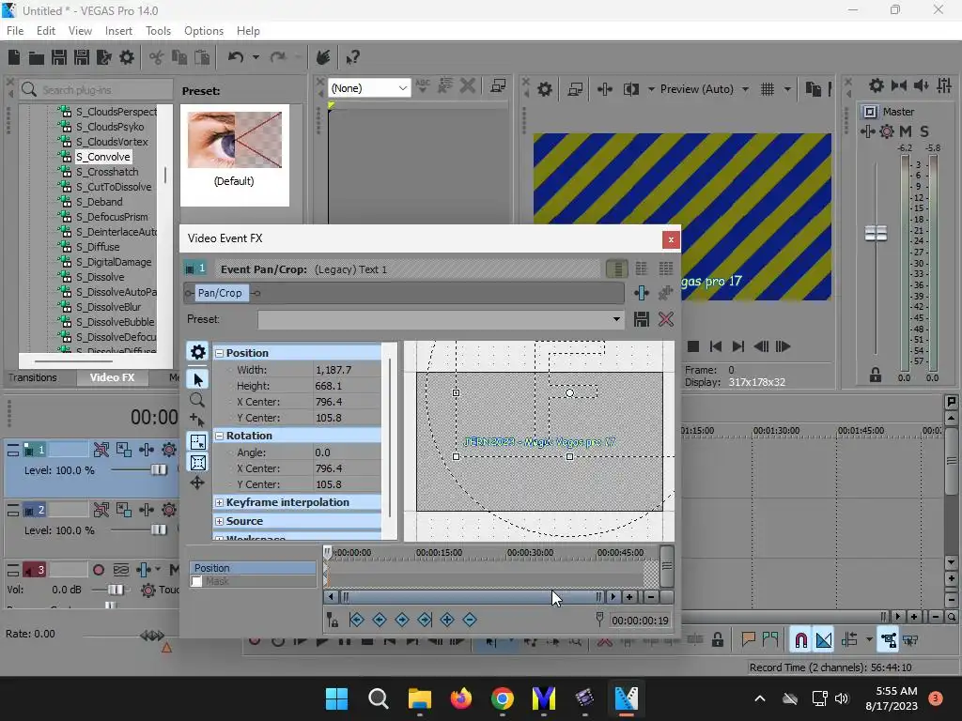Expand the Source section

coord(219,521)
